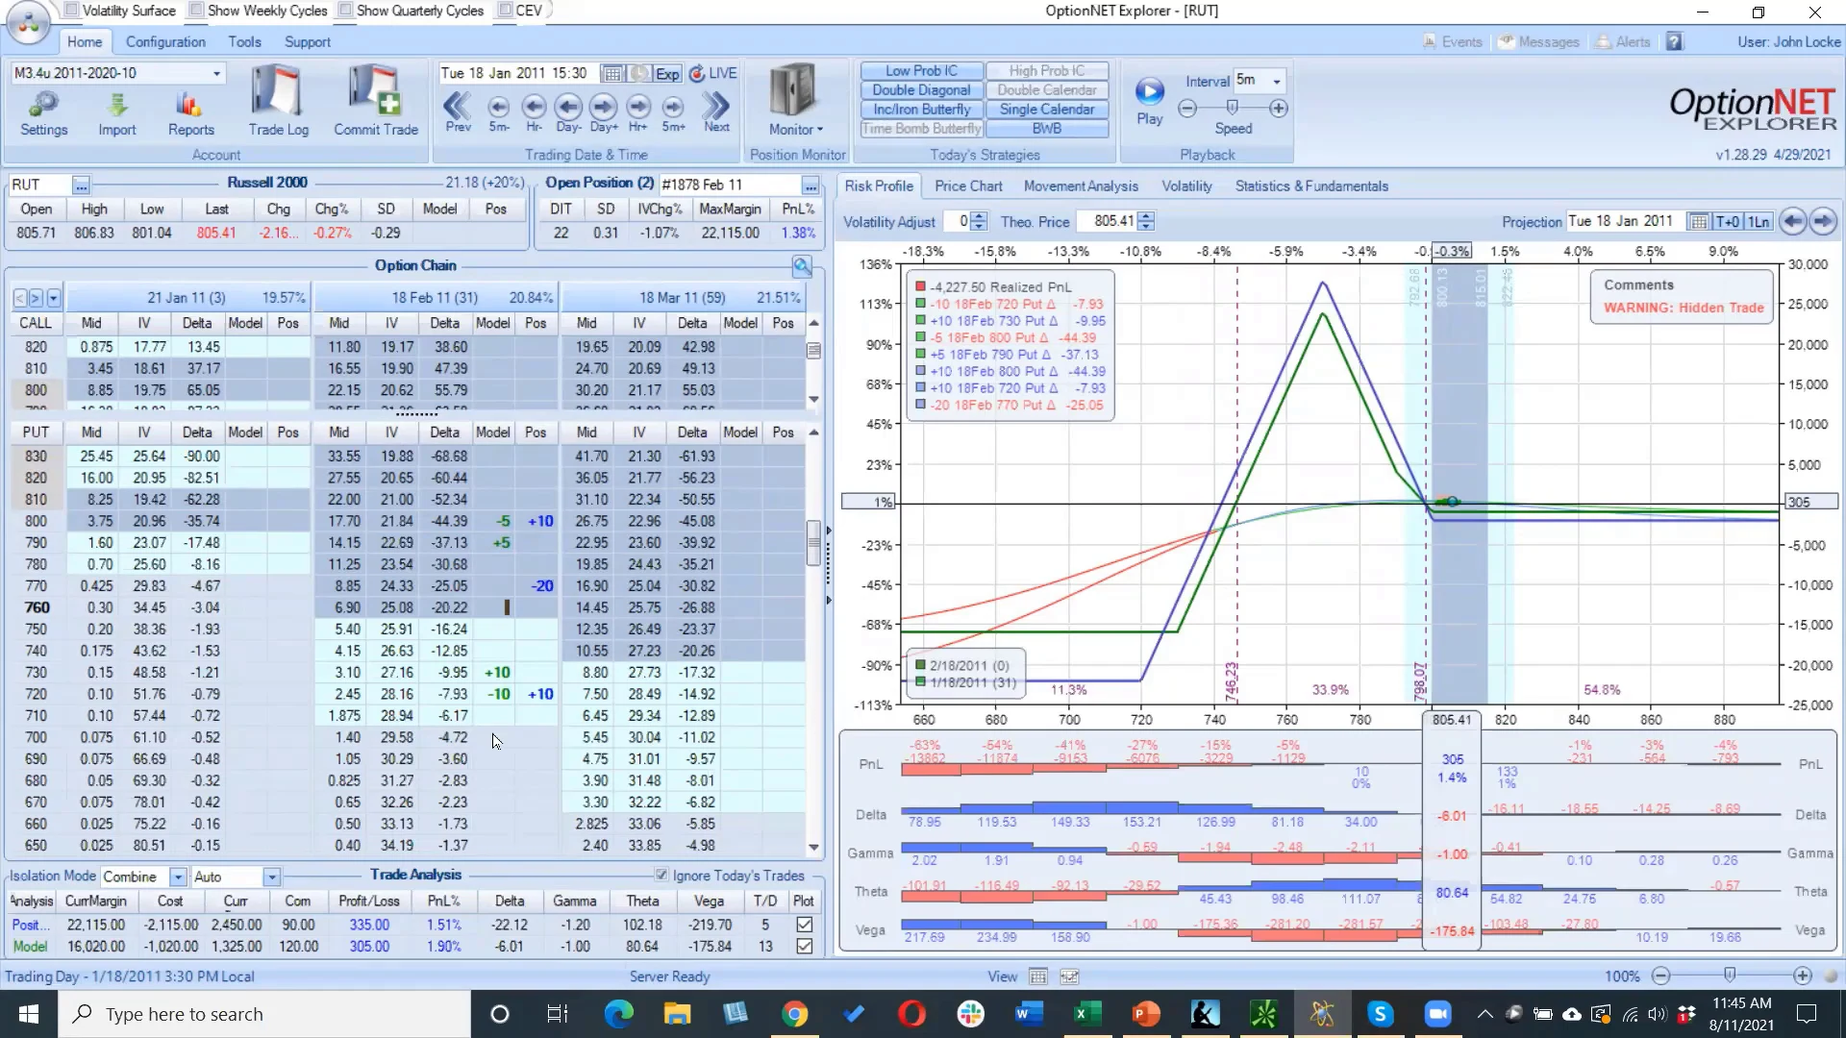This screenshot has width=1846, height=1038.
Task: Go to Prev trading date
Action: click(458, 111)
